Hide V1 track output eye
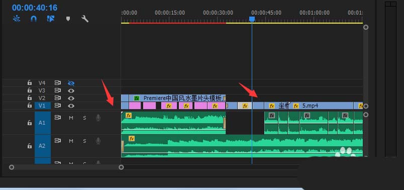 [x=71, y=106]
